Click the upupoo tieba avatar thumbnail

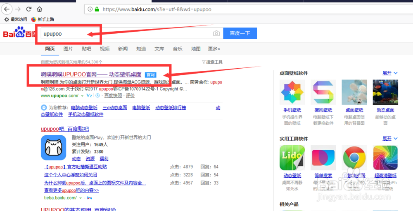53,148
